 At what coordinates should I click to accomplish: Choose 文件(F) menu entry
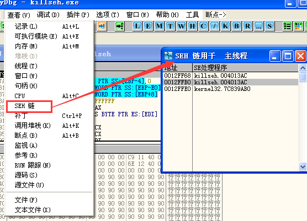pos(49,200)
